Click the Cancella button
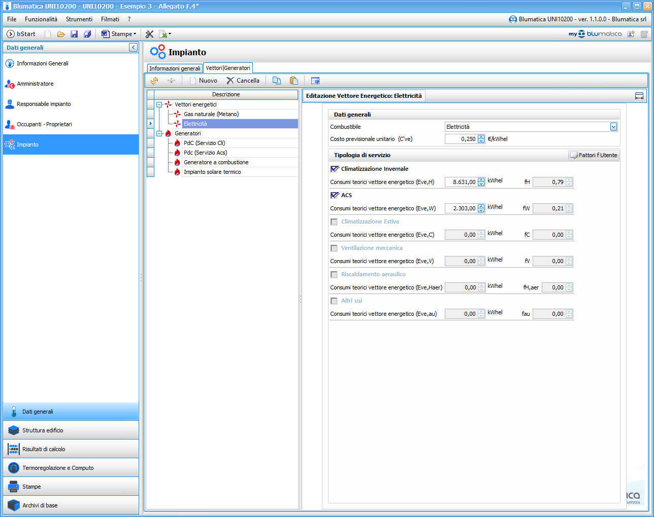 pyautogui.click(x=243, y=81)
